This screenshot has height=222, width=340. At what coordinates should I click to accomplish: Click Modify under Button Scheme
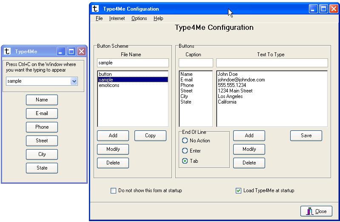(113, 149)
